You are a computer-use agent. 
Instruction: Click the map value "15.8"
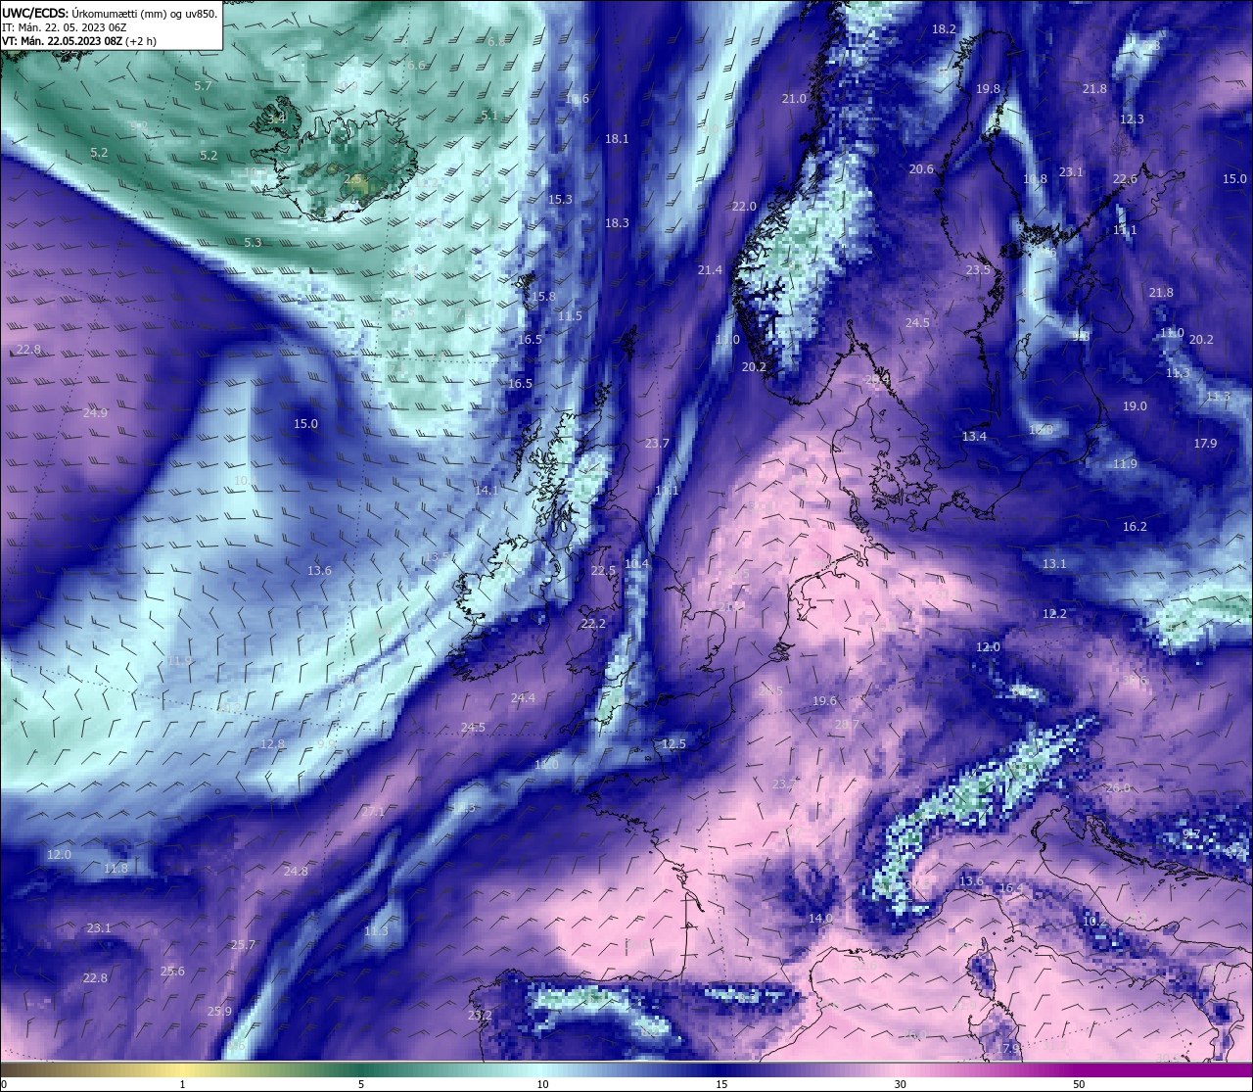[x=543, y=297]
